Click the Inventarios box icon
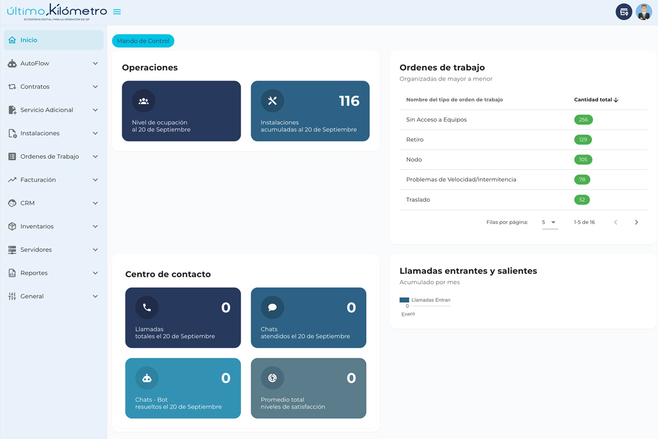This screenshot has height=439, width=658. tap(12, 226)
